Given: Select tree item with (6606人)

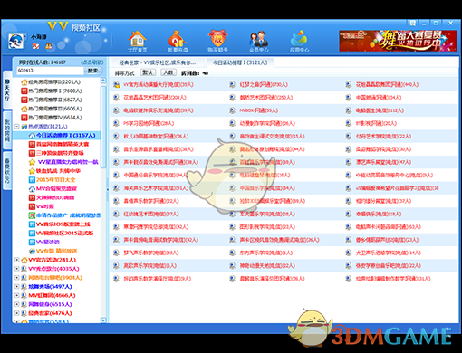Looking at the screenshot, I should [55, 109].
